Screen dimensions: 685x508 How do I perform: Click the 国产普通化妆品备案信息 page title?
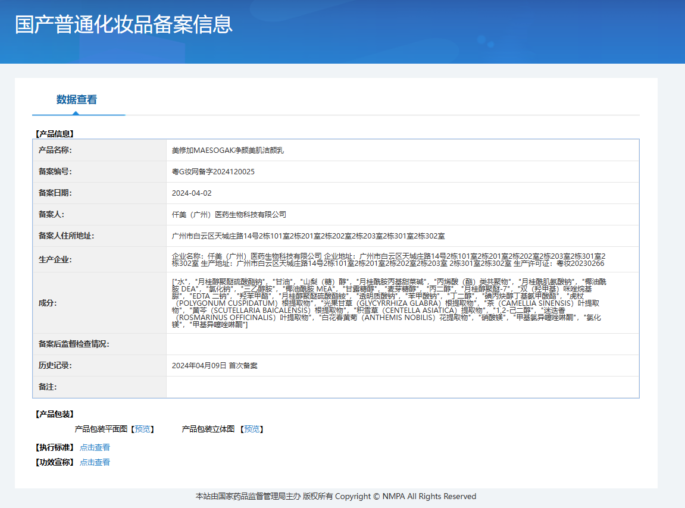(x=124, y=24)
